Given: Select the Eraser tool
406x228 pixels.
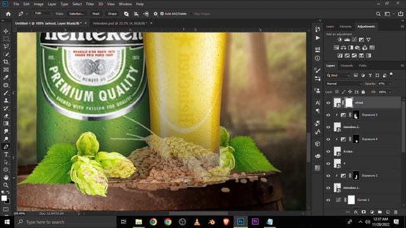Looking at the screenshot, I should tap(6, 116).
